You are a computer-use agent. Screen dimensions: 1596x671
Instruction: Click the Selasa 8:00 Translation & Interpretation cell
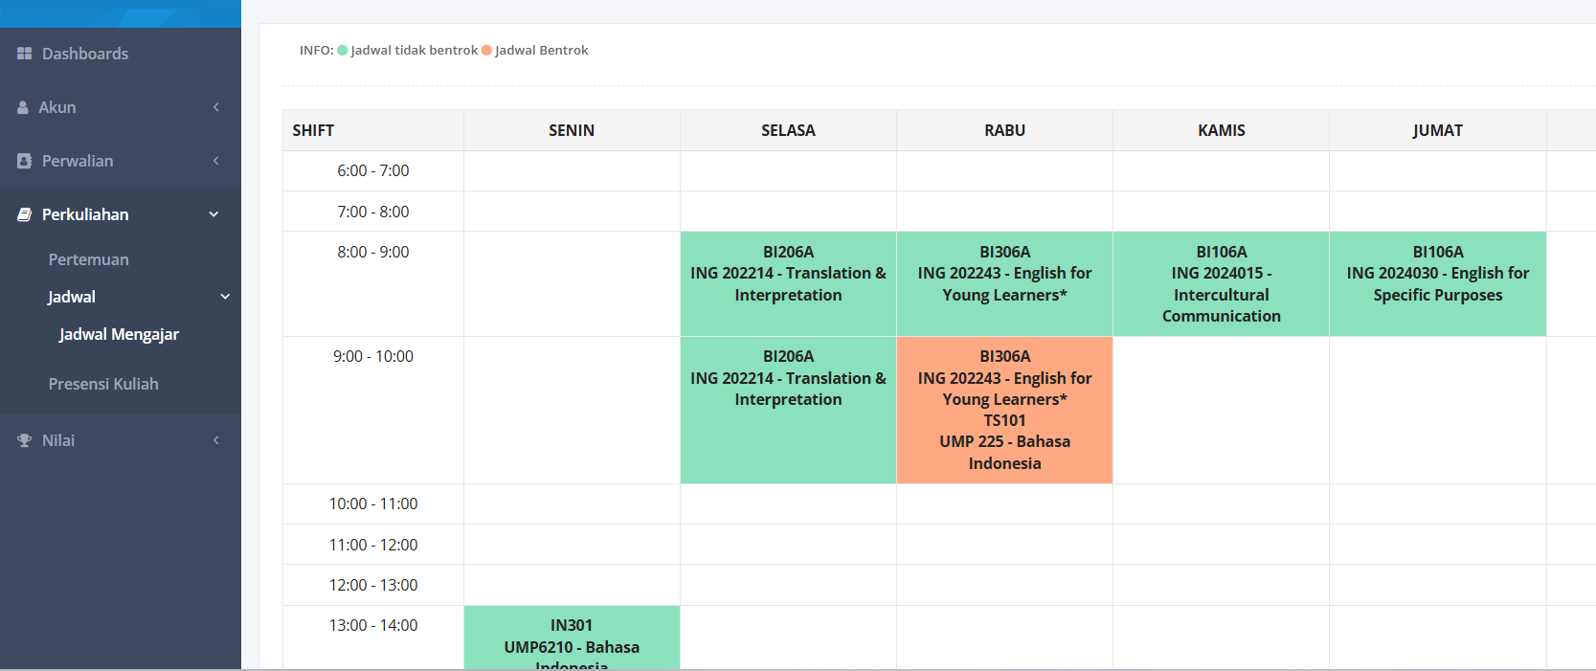788,284
